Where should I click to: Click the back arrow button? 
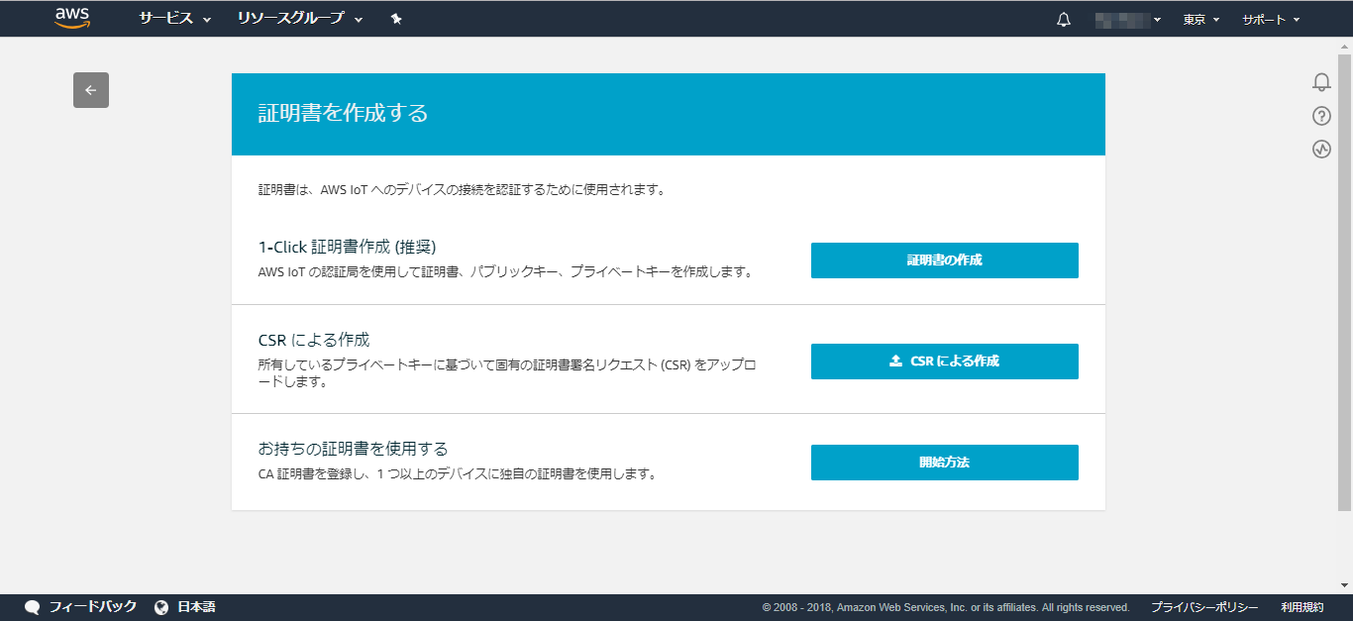tap(91, 90)
